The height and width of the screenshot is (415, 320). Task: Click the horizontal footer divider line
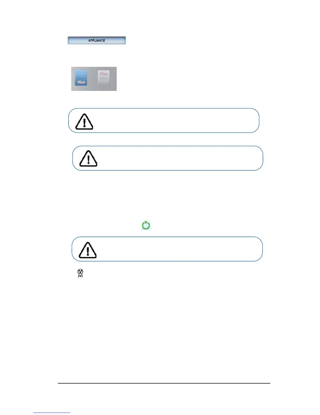pos(164,383)
